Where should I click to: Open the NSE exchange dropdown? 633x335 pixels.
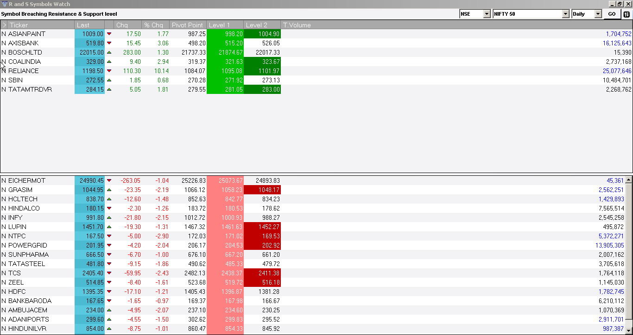[487, 14]
